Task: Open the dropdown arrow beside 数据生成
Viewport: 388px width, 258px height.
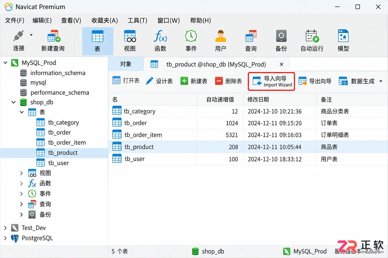Action: (x=381, y=81)
